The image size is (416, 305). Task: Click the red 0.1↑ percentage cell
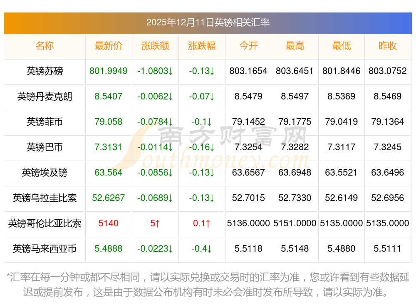pos(202,223)
